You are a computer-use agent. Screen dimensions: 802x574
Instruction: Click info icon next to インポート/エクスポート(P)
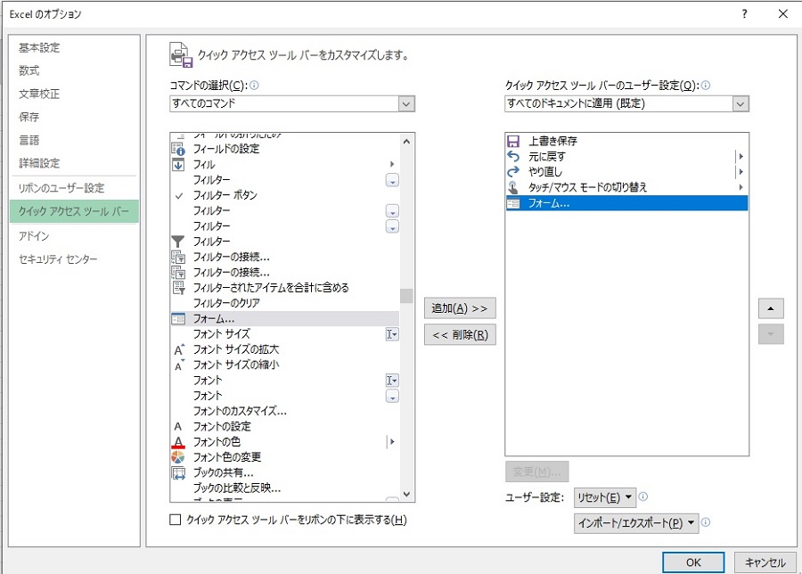pos(706,522)
